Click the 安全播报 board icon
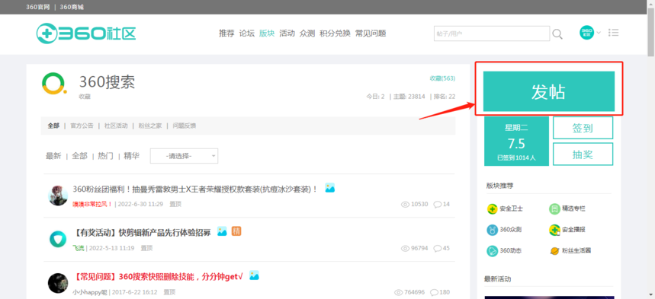Viewport: 655px width, 299px height. pos(554,230)
